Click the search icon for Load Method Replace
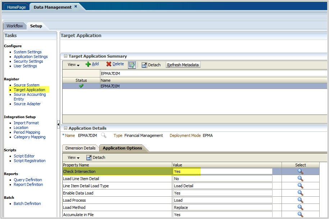Image resolution: width=329 pixels, height=219 pixels. tap(301, 207)
